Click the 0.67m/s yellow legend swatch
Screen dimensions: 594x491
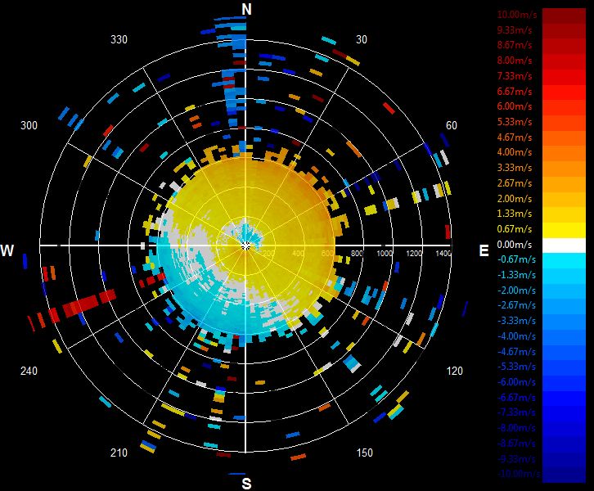click(x=564, y=230)
